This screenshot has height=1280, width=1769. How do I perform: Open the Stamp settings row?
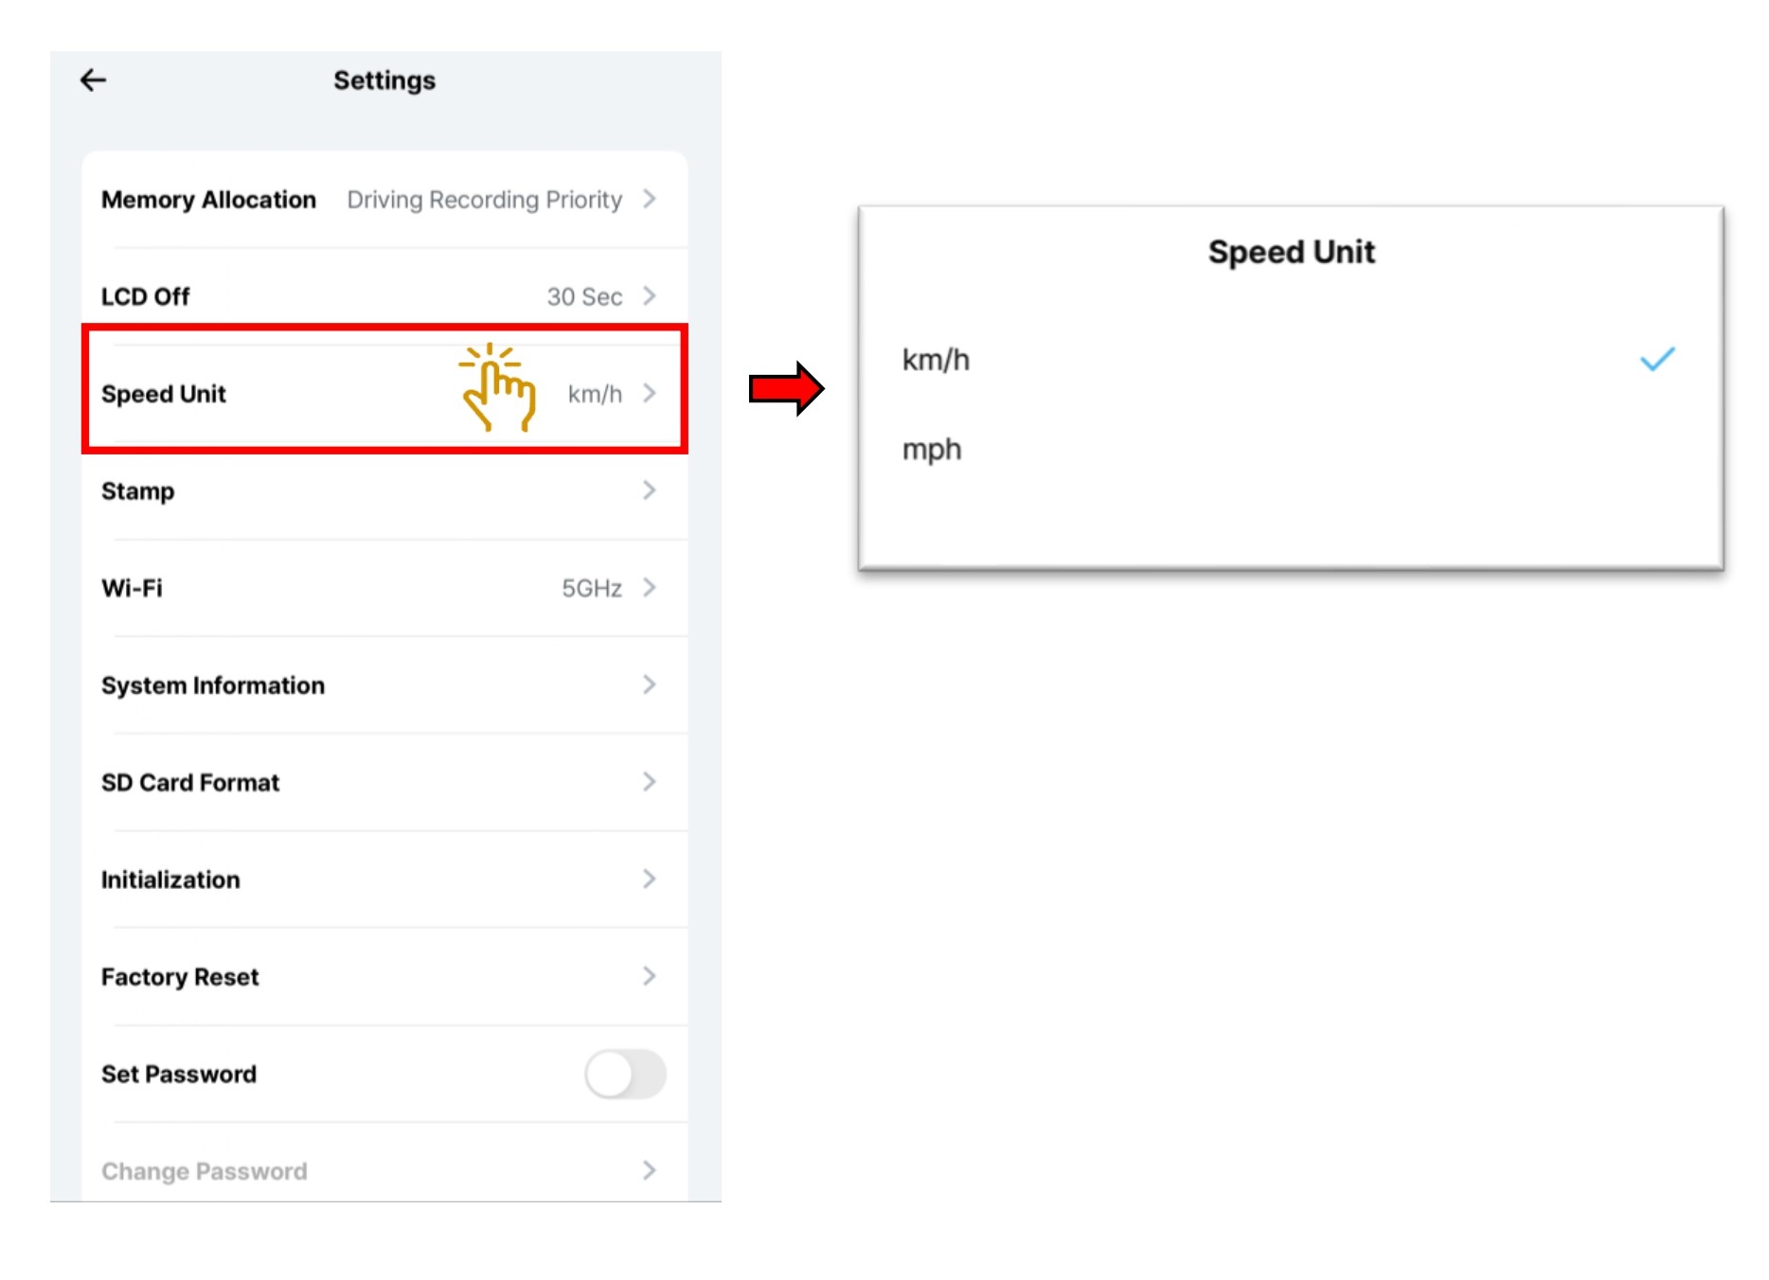pyautogui.click(x=138, y=491)
